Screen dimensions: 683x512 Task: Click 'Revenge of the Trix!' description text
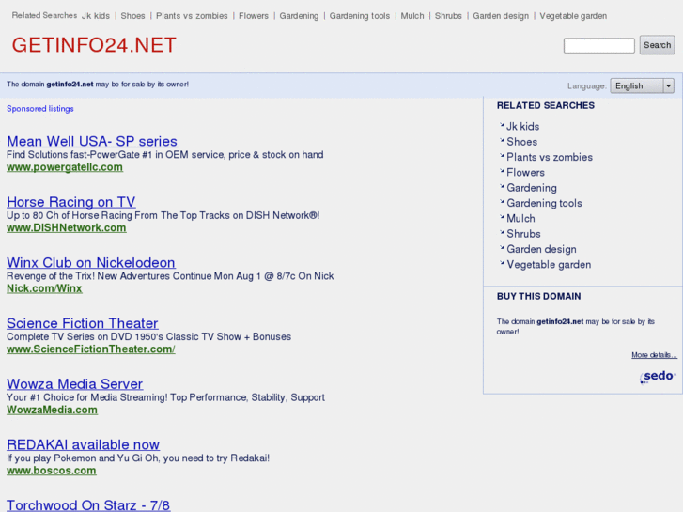tap(170, 276)
